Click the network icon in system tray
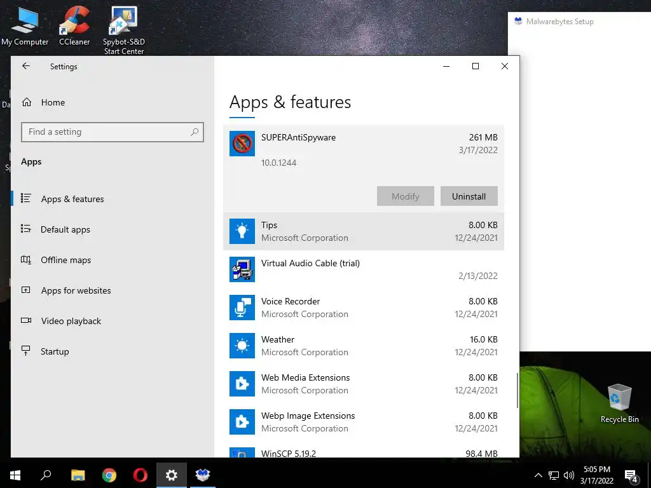 [x=554, y=475]
